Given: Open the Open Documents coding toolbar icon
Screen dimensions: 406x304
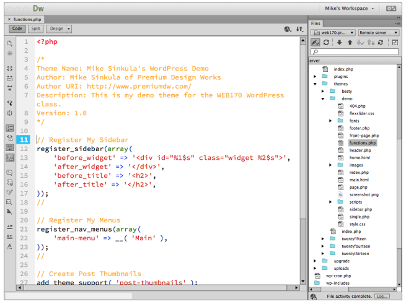Looking at the screenshot, I should [9, 43].
